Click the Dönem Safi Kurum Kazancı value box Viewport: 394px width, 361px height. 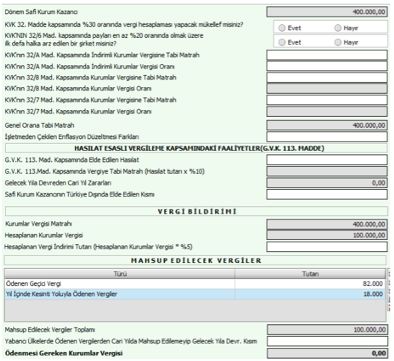tap(327, 12)
